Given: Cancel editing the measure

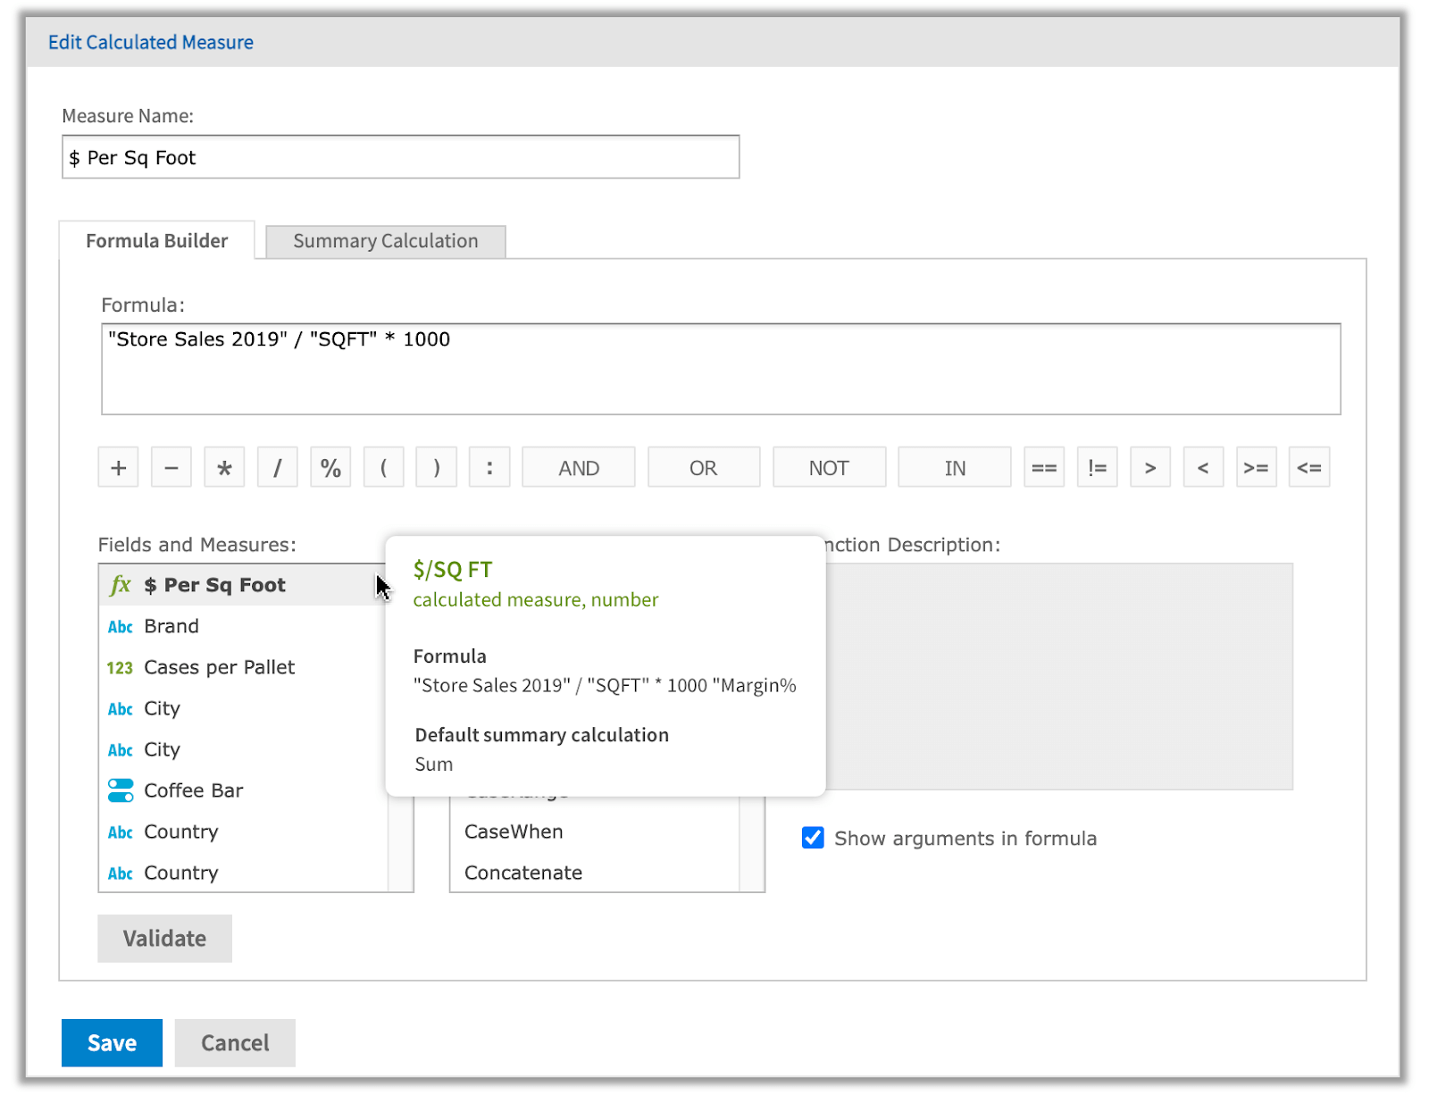Looking at the screenshot, I should pyautogui.click(x=235, y=1042).
